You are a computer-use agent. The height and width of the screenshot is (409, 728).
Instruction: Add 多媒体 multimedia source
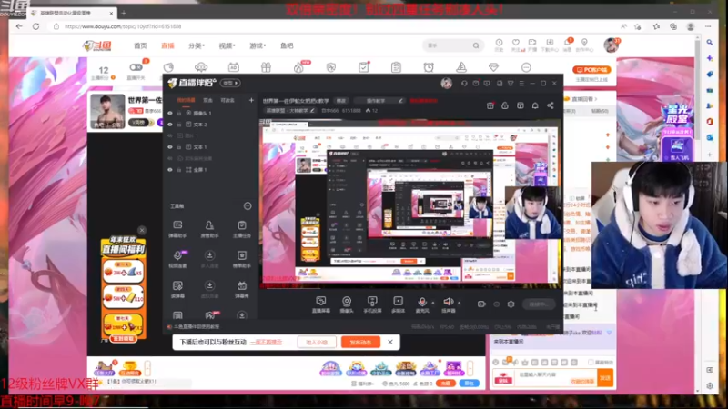pos(398,304)
